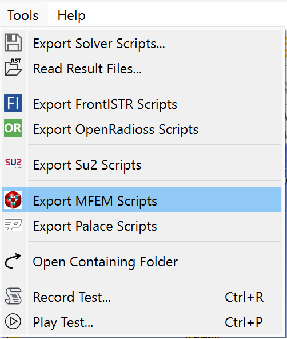The image size is (287, 339).
Task: Select highlighted Export MFEM Scripts
Action: click(141, 200)
